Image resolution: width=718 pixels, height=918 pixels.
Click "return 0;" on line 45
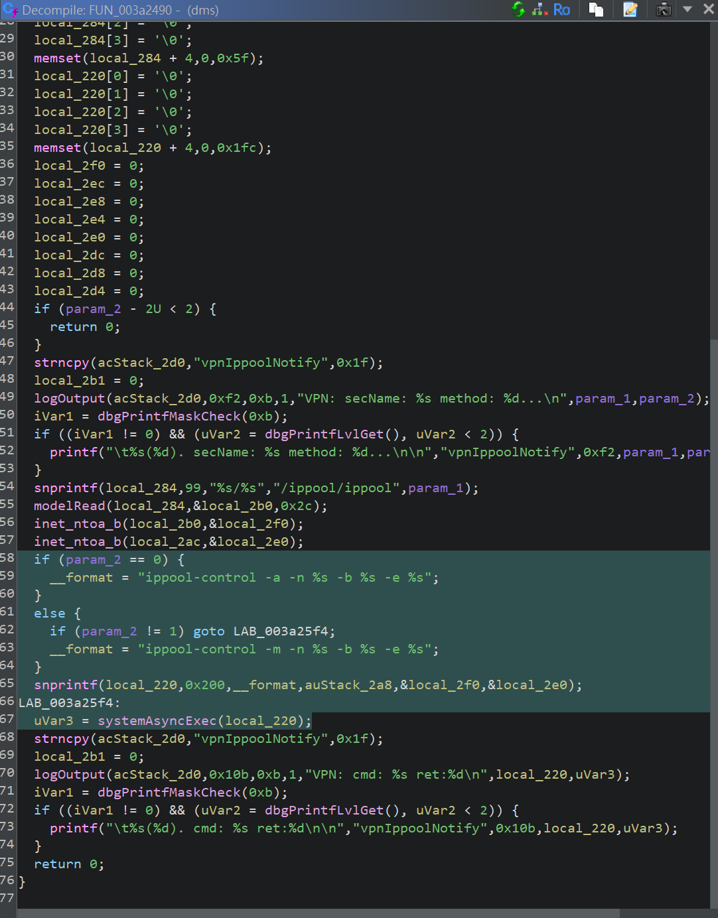(85, 327)
